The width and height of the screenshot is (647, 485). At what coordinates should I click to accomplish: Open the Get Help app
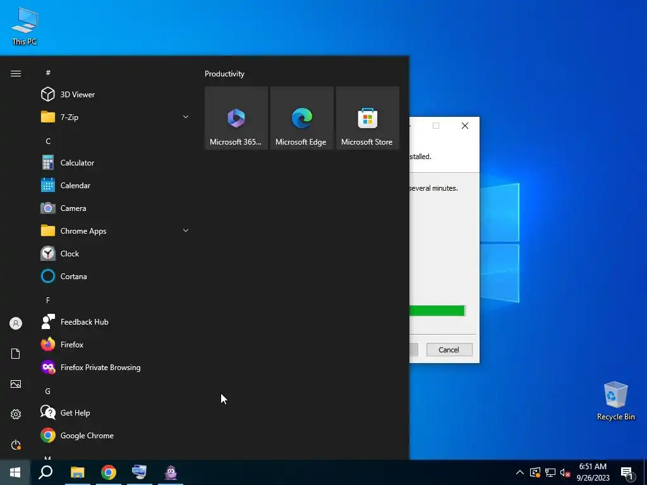[116, 412]
